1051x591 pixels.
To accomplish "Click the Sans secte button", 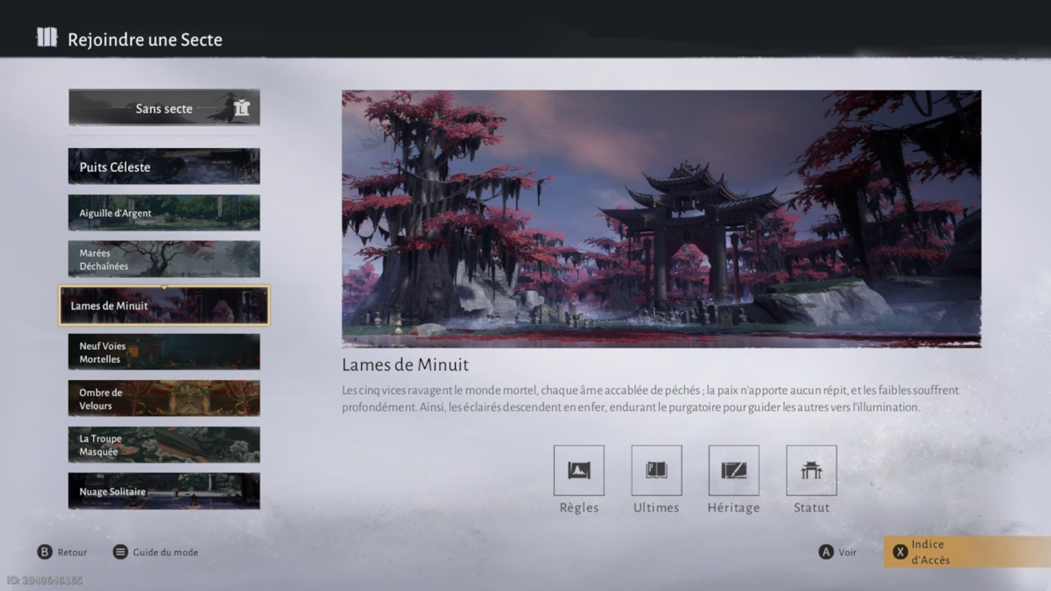I will (x=164, y=108).
